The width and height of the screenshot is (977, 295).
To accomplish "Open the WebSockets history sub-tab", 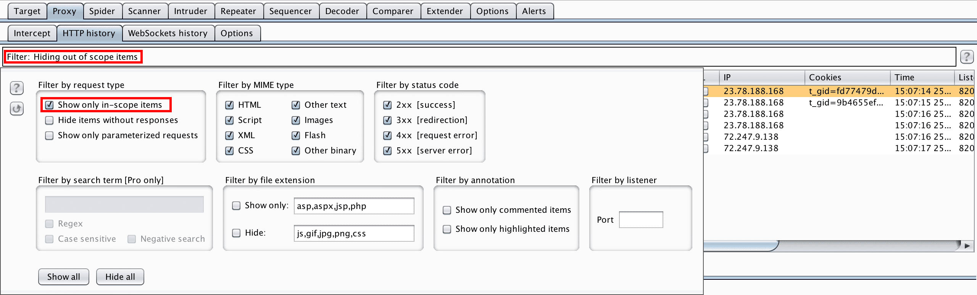I will click(168, 33).
